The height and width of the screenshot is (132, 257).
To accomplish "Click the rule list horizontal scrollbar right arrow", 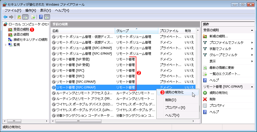I will point(193,121).
